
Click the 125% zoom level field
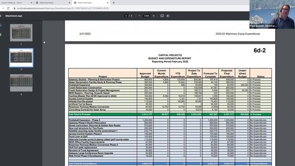(147, 16)
